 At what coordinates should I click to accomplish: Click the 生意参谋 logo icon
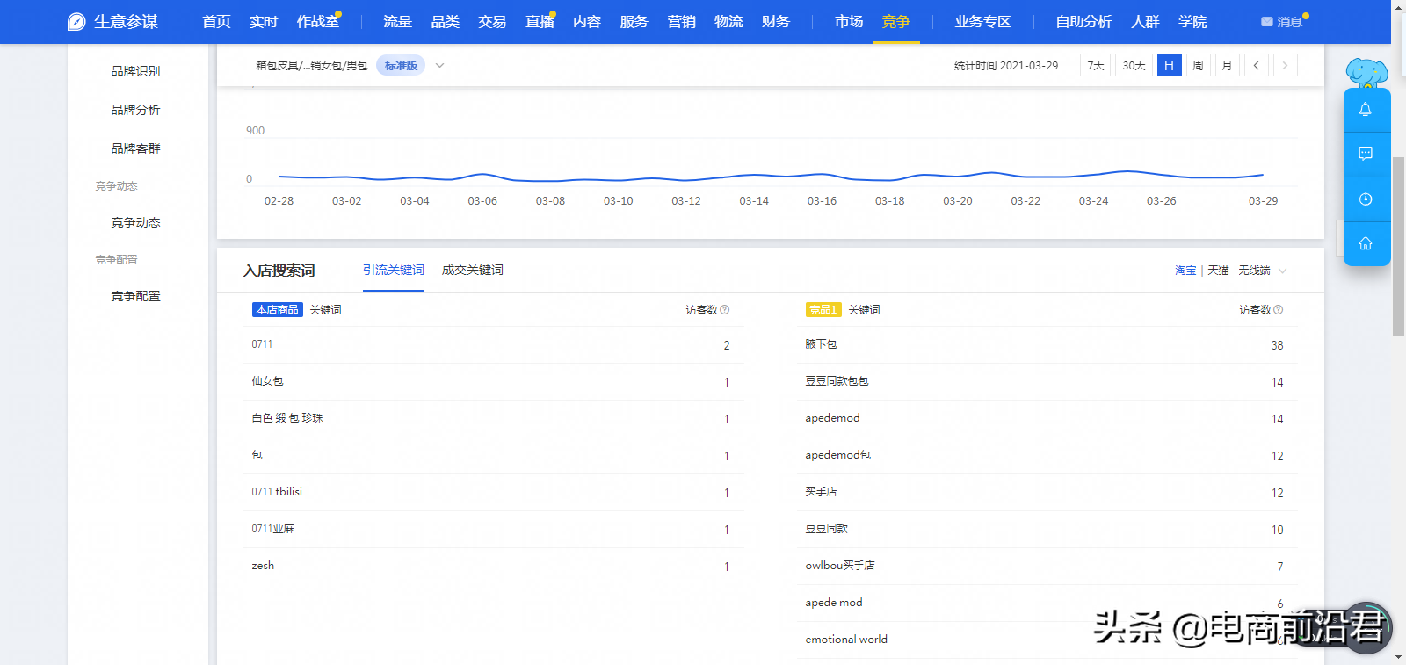(76, 22)
